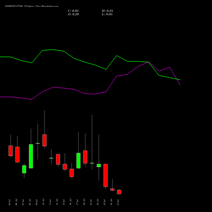Select the first red candlestick on 02 Jul

coord(11,151)
